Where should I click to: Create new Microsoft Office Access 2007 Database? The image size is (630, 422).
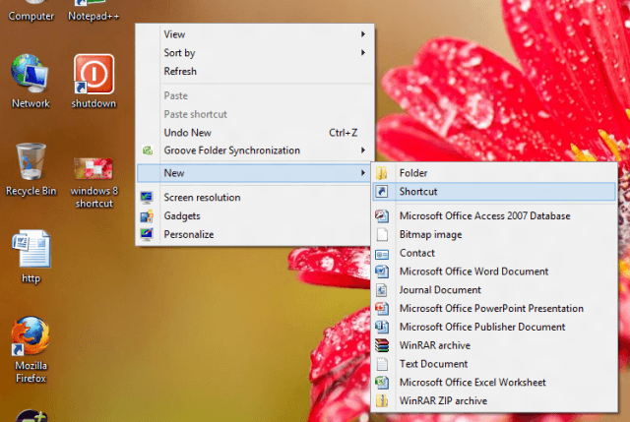pos(494,216)
